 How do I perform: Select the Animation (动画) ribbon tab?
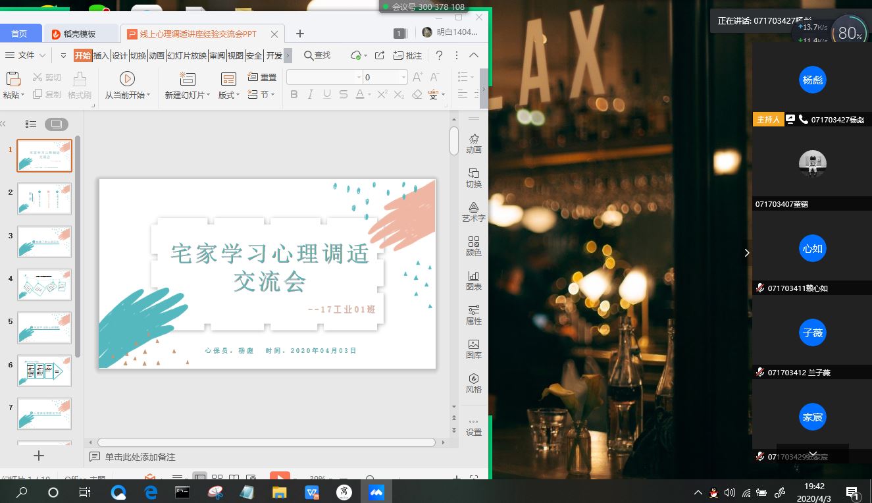(157, 55)
